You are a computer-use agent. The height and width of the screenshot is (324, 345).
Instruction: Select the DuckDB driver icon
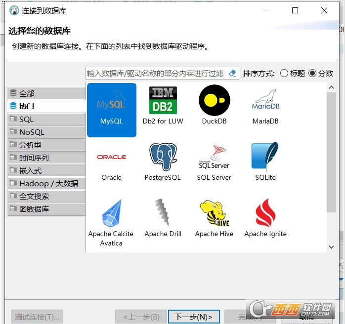(x=215, y=100)
